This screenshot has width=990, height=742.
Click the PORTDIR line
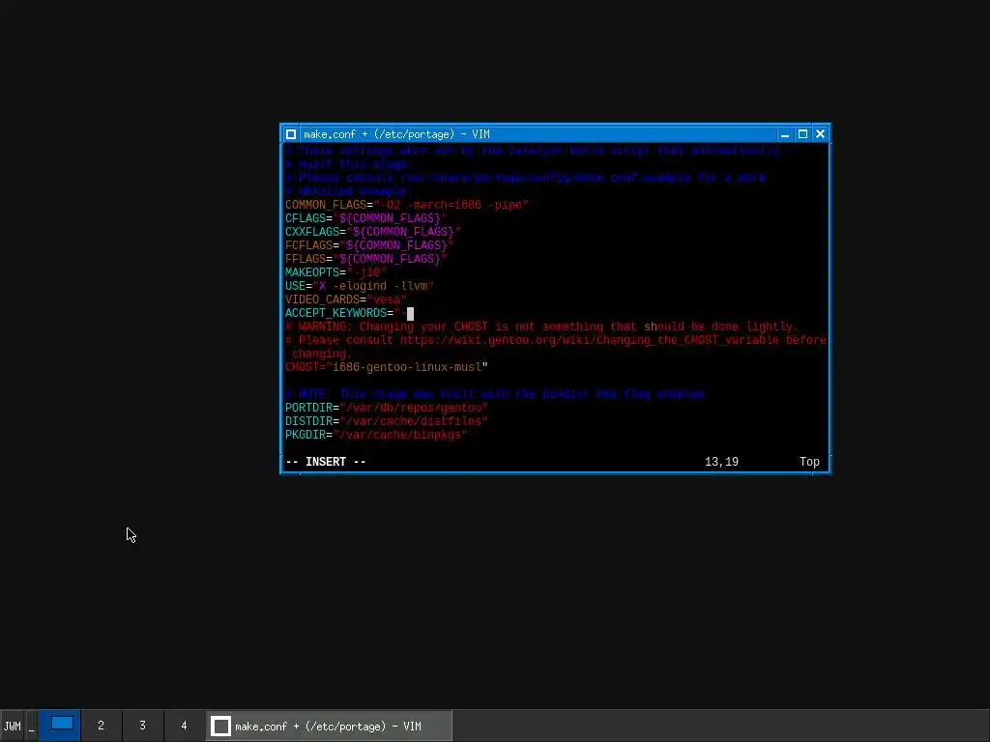point(387,409)
